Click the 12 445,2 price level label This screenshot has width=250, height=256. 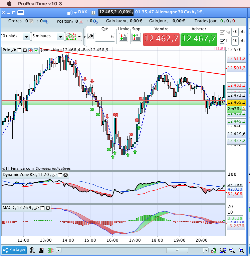(x=237, y=121)
